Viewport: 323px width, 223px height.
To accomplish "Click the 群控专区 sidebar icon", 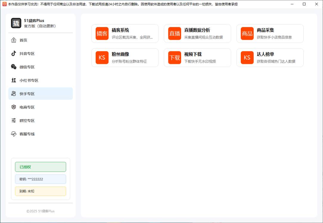I will coord(14,120).
